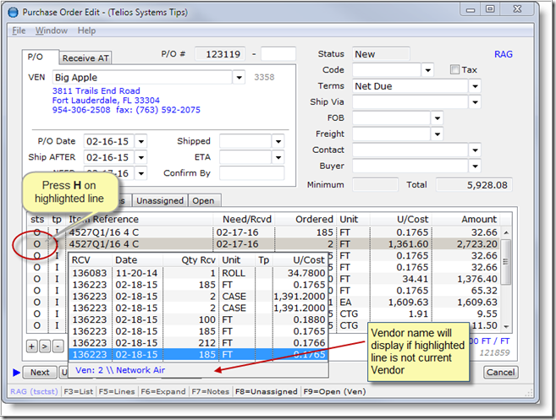Click the blue arrow beside the Next button
Image resolution: width=556 pixels, height=420 pixels.
[x=16, y=372]
